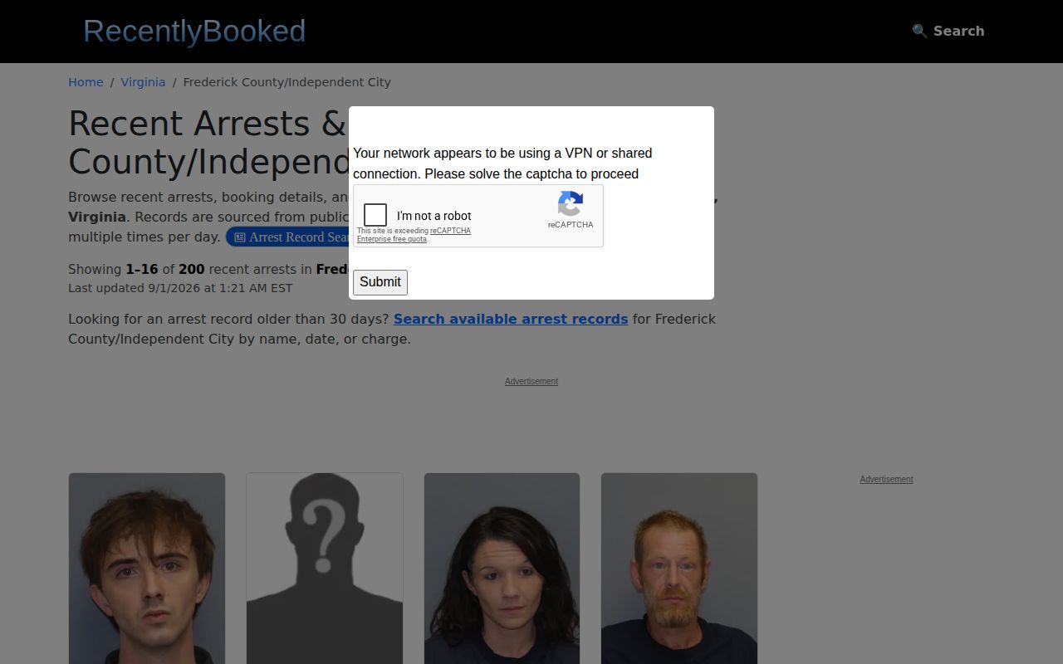This screenshot has height=664, width=1063.
Task: Open the mugshot of the bearded man
Action: 679,569
